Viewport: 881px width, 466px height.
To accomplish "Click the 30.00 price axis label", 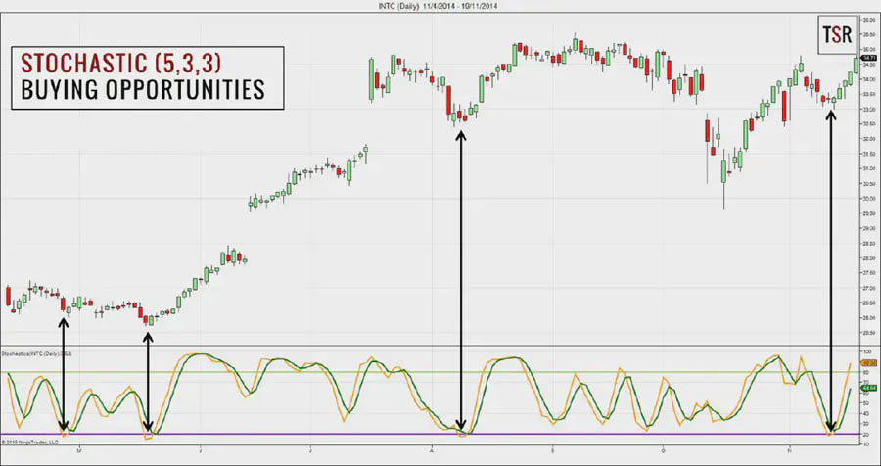I will pos(869,199).
